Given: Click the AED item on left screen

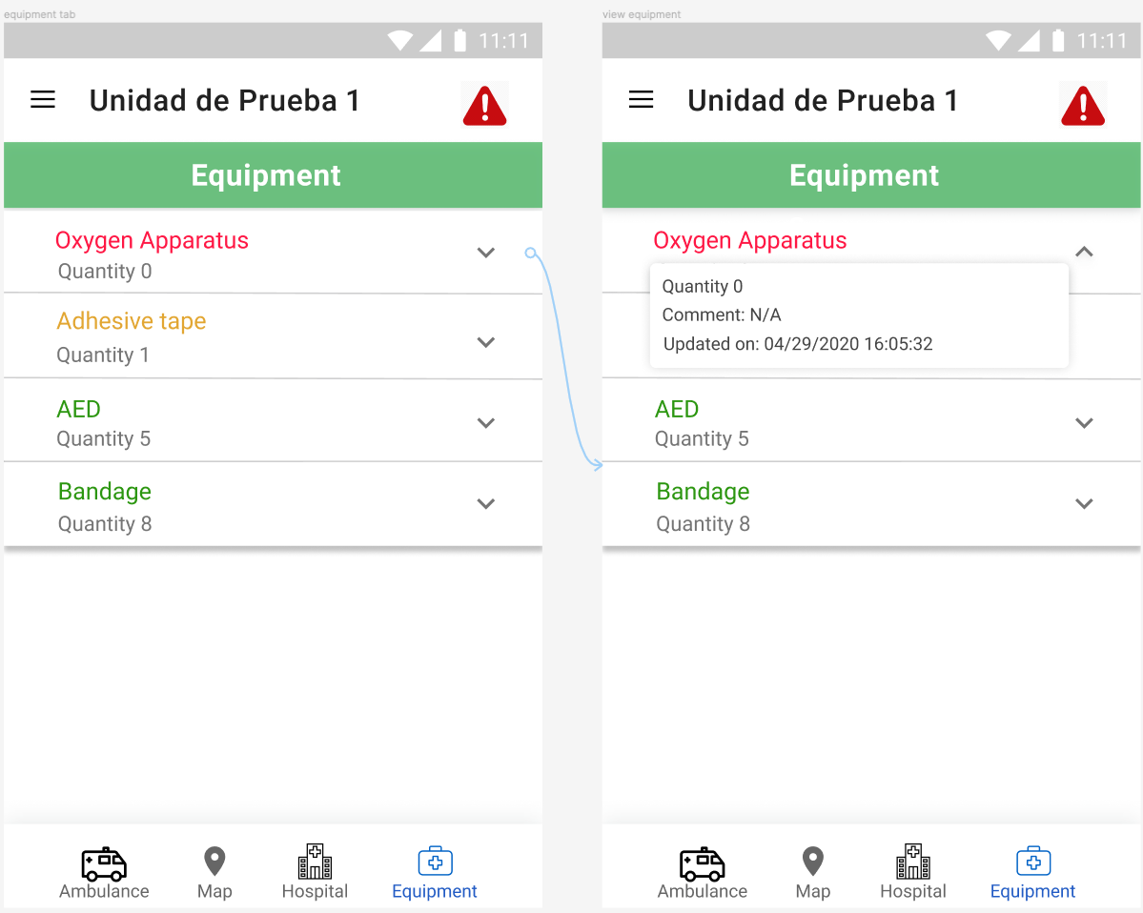Looking at the screenshot, I should 273,420.
